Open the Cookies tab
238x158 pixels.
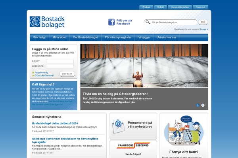pos(146,7)
